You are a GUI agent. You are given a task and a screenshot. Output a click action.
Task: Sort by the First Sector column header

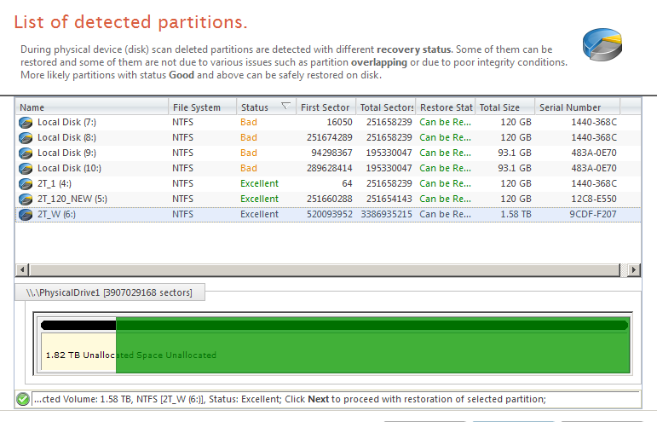tap(326, 107)
